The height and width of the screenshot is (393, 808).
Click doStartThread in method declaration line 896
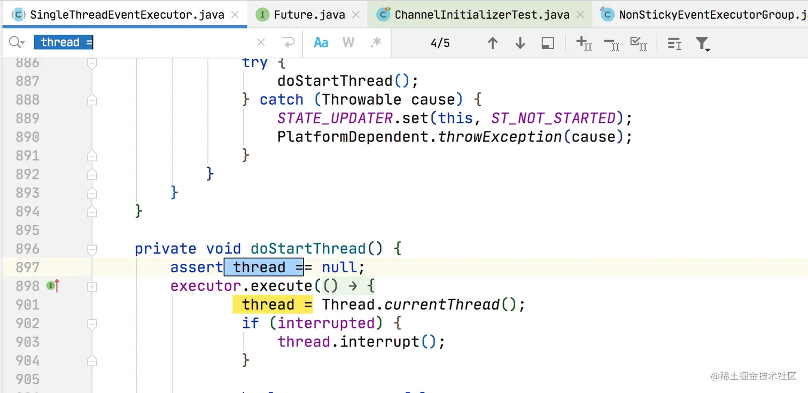coord(308,249)
